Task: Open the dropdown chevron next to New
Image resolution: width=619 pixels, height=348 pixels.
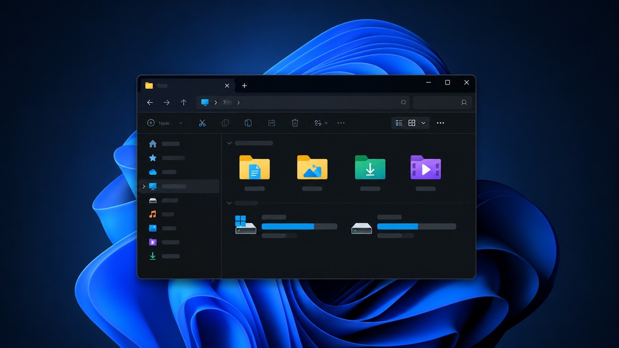Action: click(x=181, y=123)
